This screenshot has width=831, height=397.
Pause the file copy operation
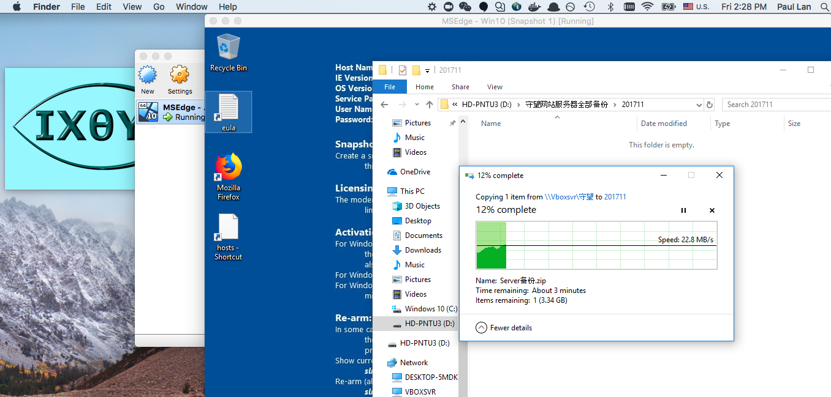pyautogui.click(x=684, y=210)
